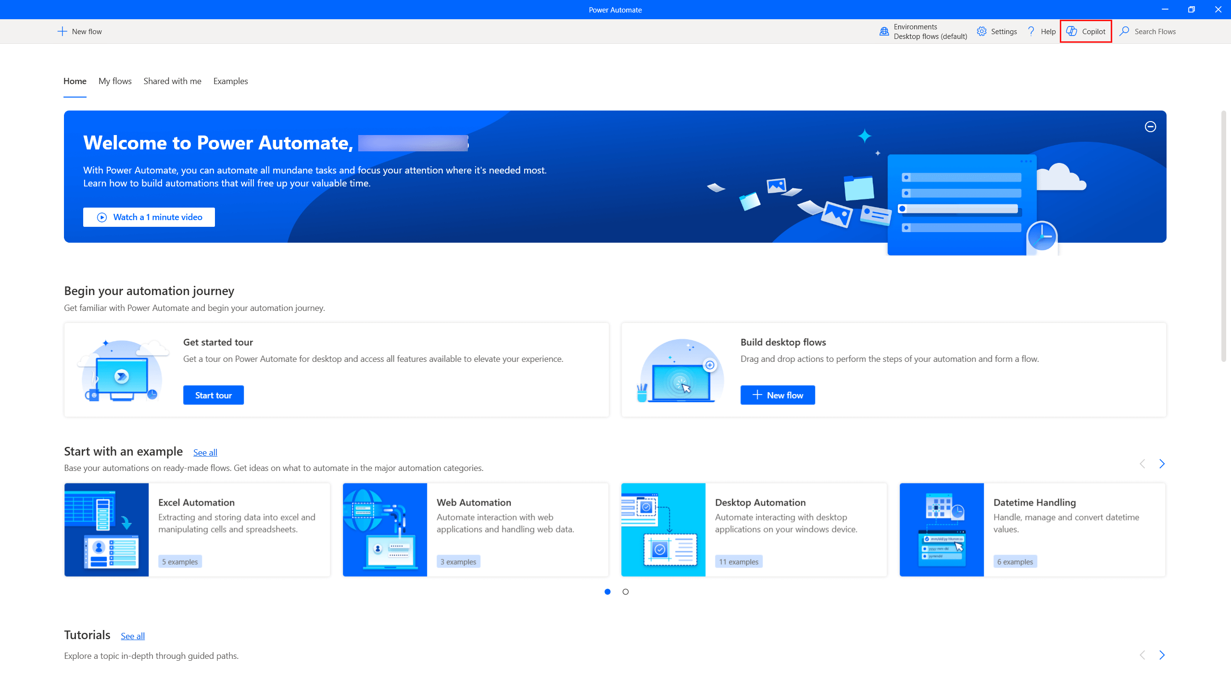Show next examples with right chevron
The height and width of the screenshot is (692, 1231).
[1162, 464]
